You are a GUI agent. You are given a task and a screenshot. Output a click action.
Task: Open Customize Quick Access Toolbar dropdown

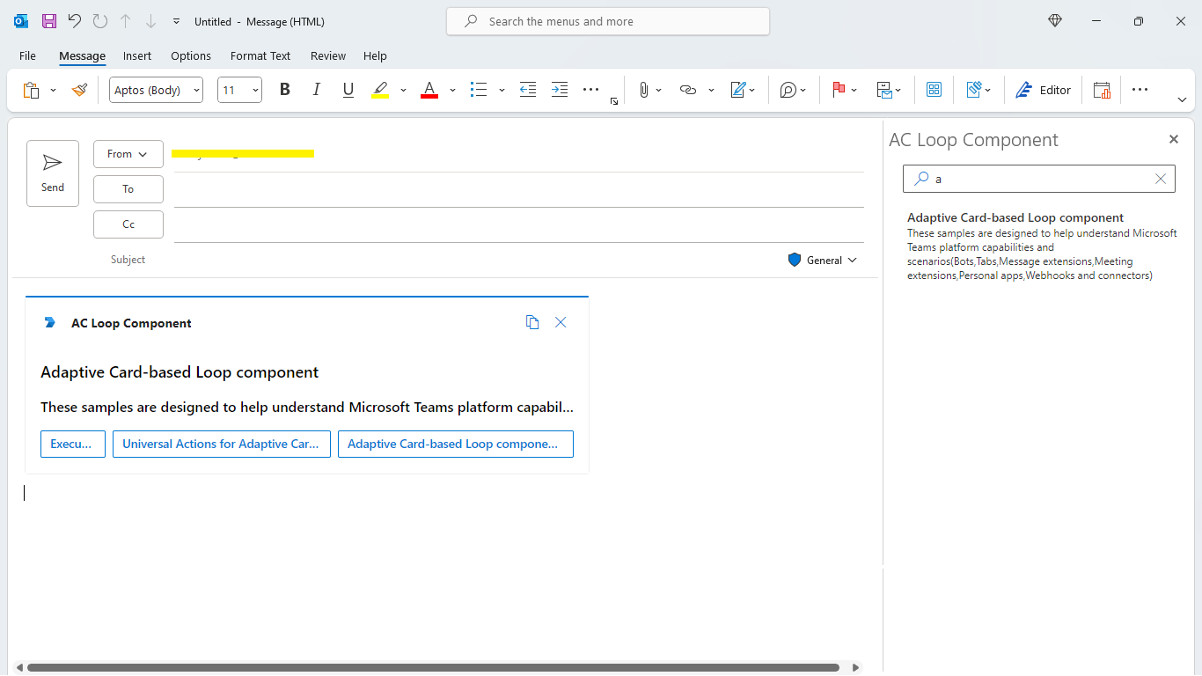(177, 21)
